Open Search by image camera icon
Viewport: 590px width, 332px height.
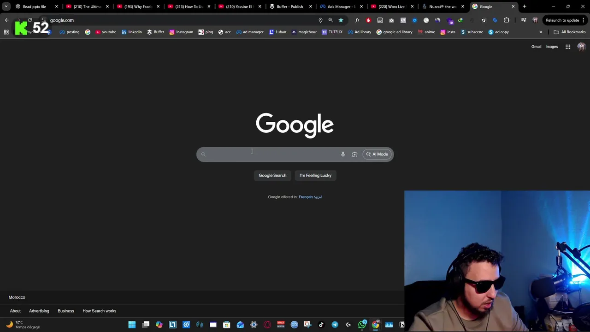(x=354, y=154)
